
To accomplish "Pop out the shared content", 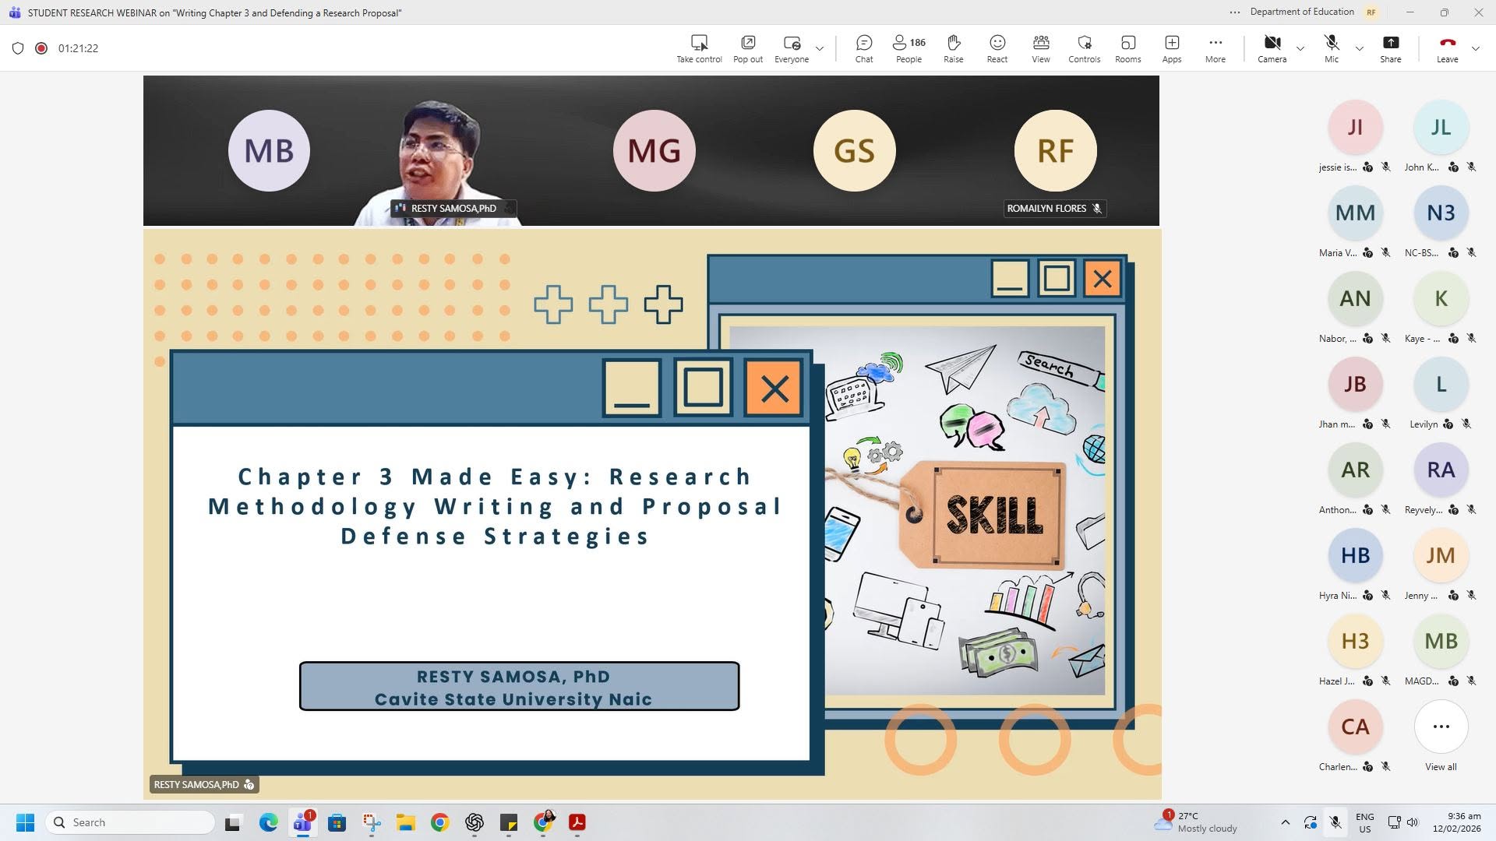I will tap(747, 48).
